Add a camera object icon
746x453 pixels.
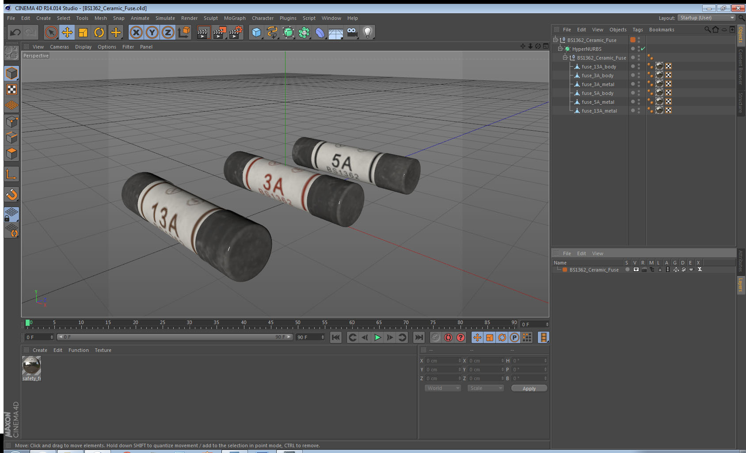click(x=352, y=32)
